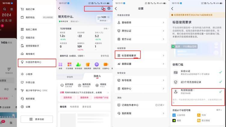The image size is (226, 127).
Task: Go back from the 标签使用要求 screen
Action: point(172,9)
